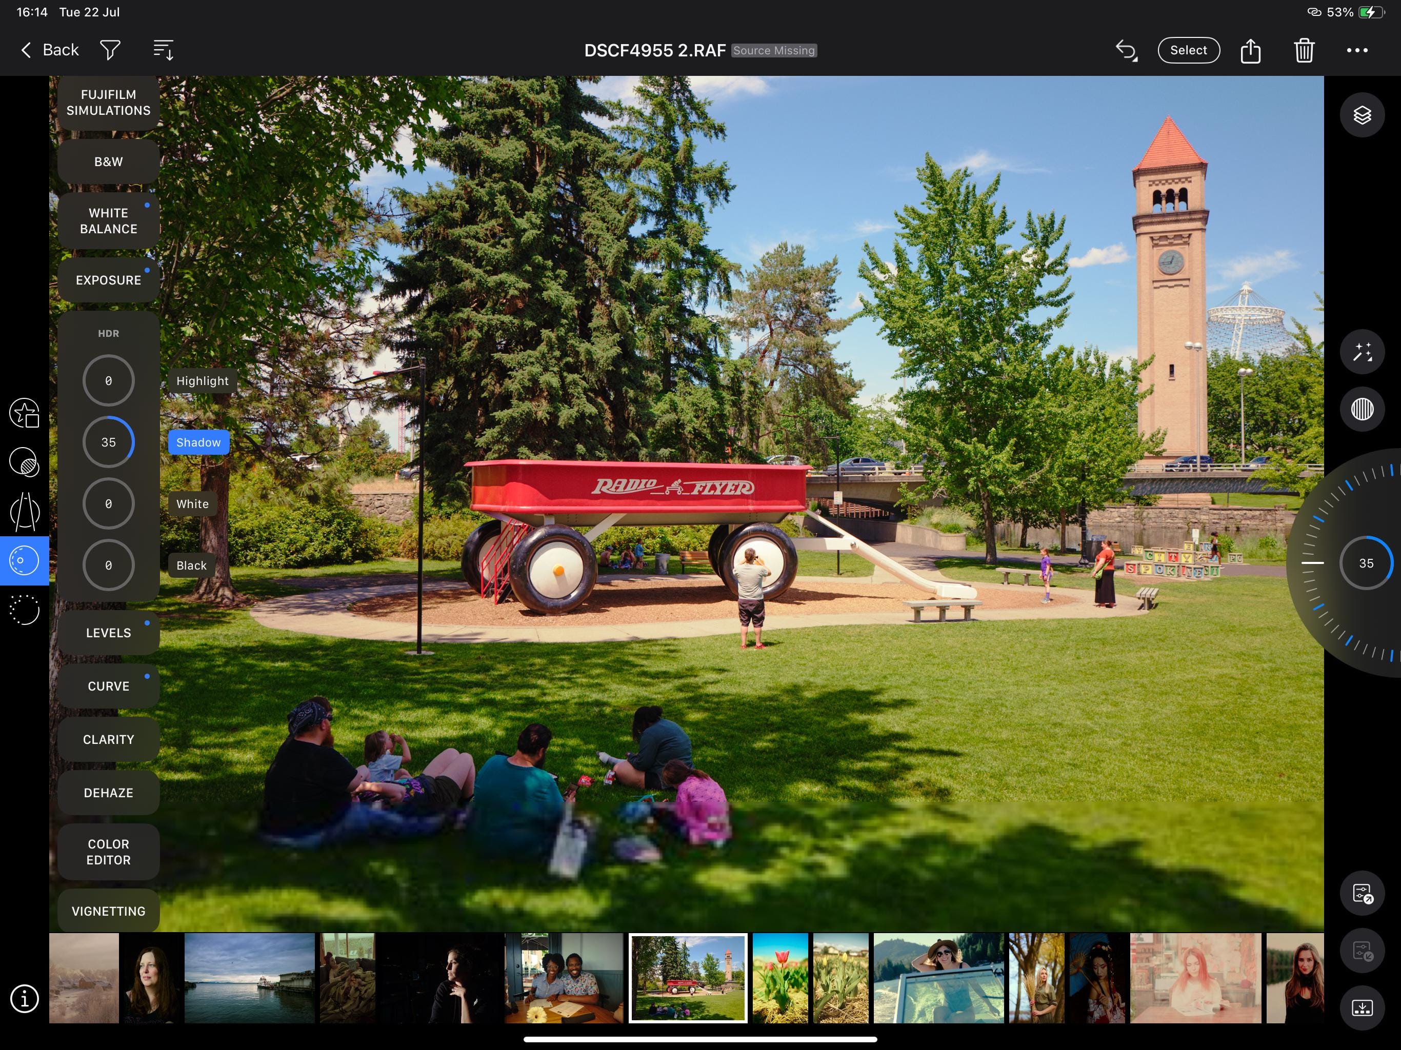Delete photo with trash icon
Screen dimensions: 1401x1050
tap(1304, 50)
